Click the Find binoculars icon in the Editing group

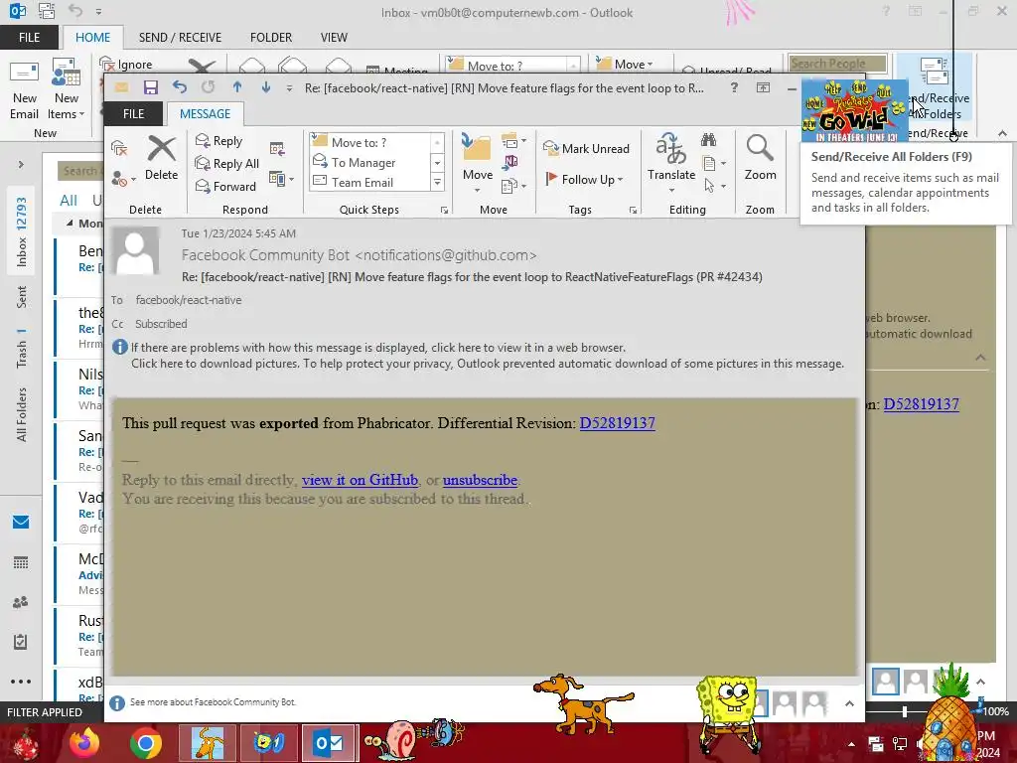tap(708, 140)
